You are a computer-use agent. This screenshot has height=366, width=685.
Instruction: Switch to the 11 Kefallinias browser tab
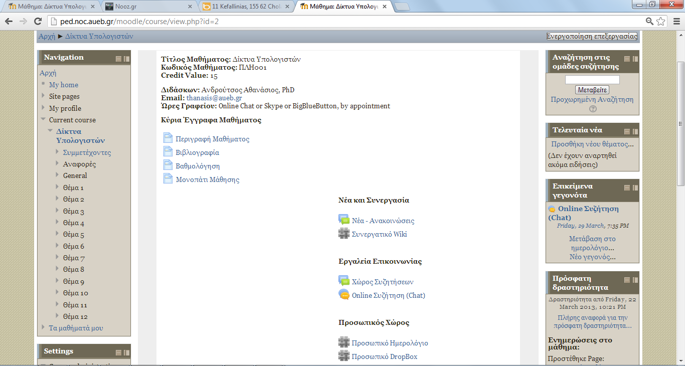246,7
